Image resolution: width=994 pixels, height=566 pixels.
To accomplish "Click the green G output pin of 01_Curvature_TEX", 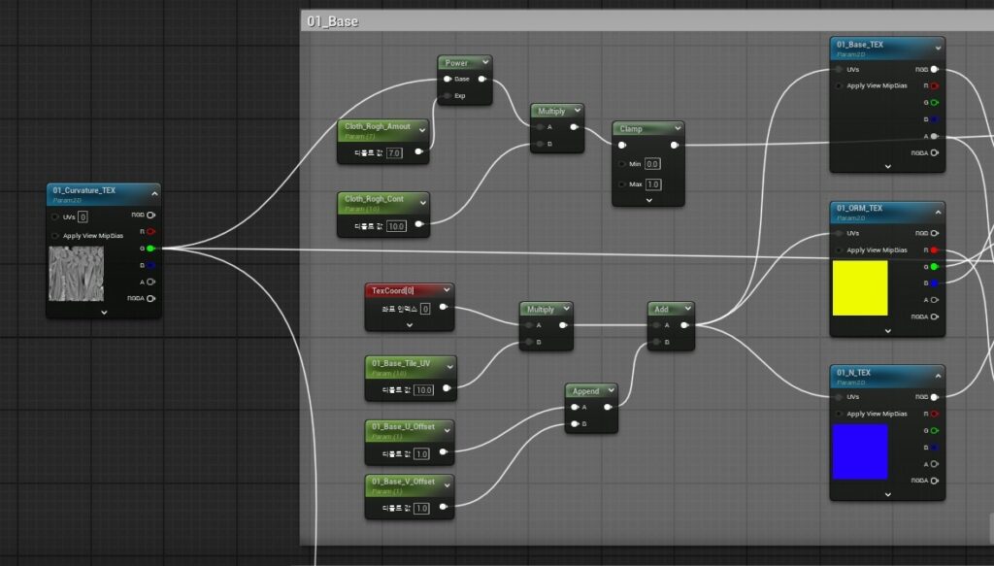I will coord(150,249).
